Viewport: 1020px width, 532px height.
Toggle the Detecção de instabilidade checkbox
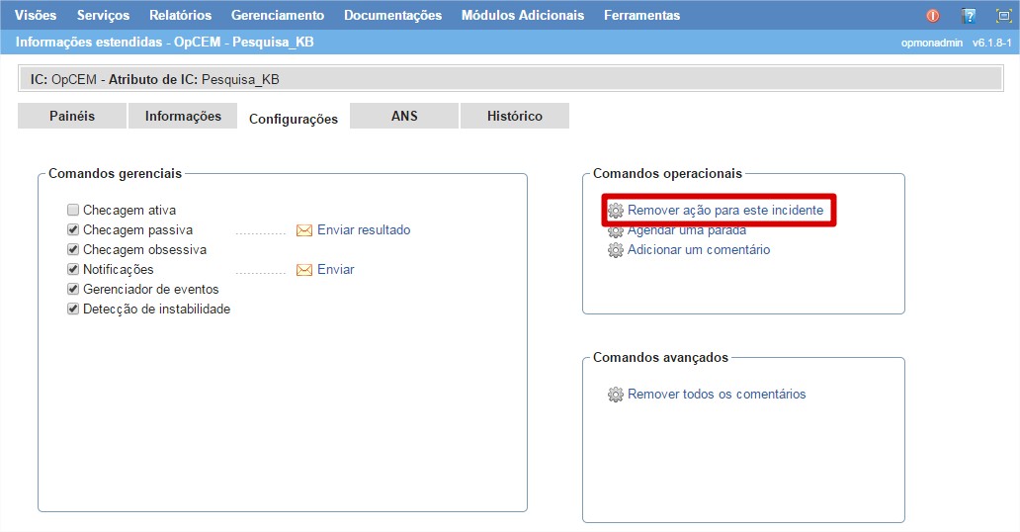pos(73,310)
